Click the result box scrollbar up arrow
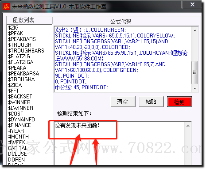206x169 pixels. tap(188, 126)
